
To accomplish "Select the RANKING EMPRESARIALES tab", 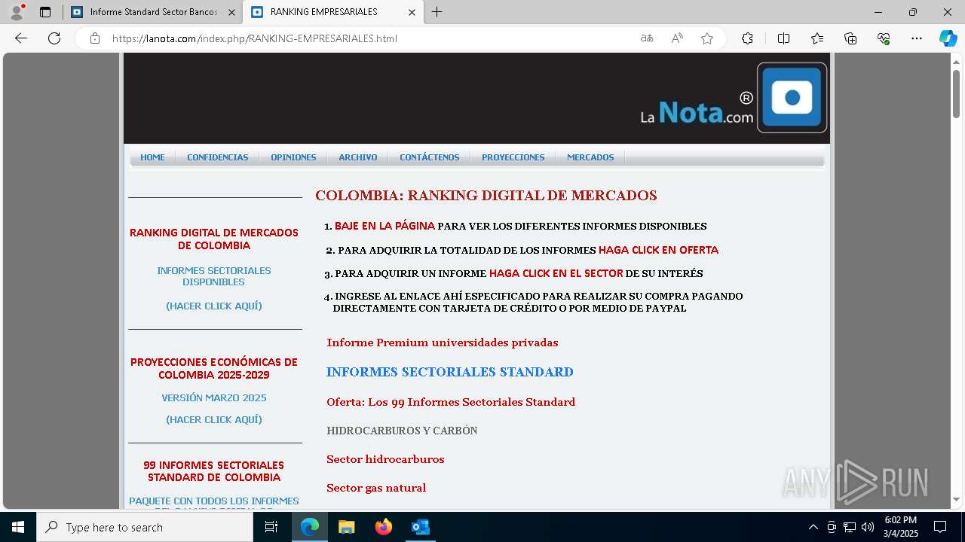I will tap(334, 12).
